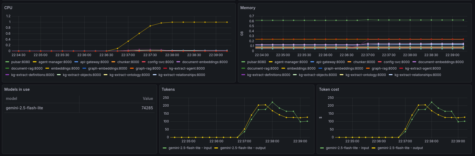This screenshot has width=475, height=156.
Task: Select kg-extract-objects:8000 in CPU legend
Action: [82, 75]
